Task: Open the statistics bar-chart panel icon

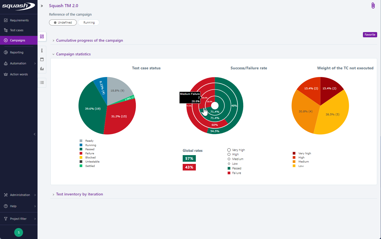Action: (x=42, y=69)
